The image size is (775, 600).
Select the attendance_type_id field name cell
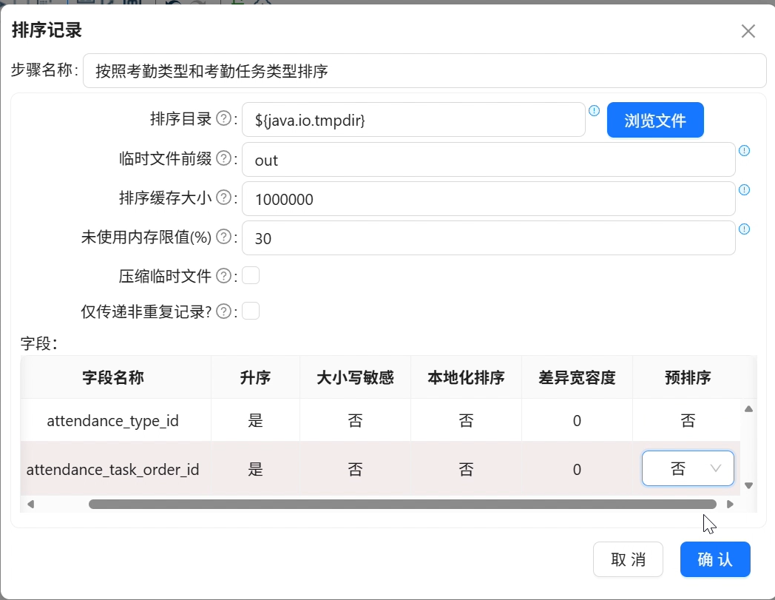click(x=115, y=420)
